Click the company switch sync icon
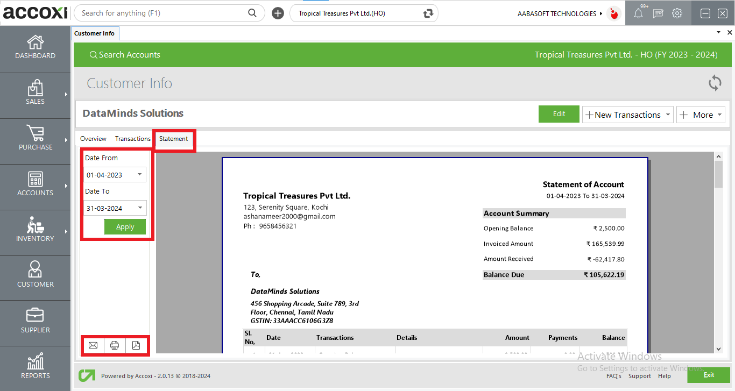The height and width of the screenshot is (391, 735). coord(428,13)
